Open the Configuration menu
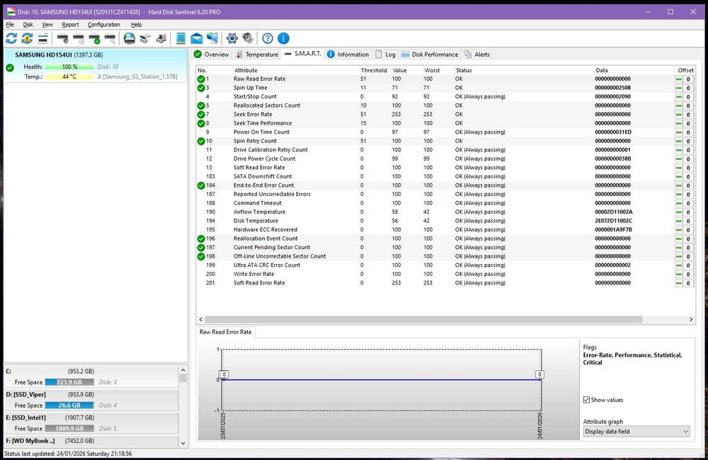Image resolution: width=708 pixels, height=460 pixels. tap(104, 24)
